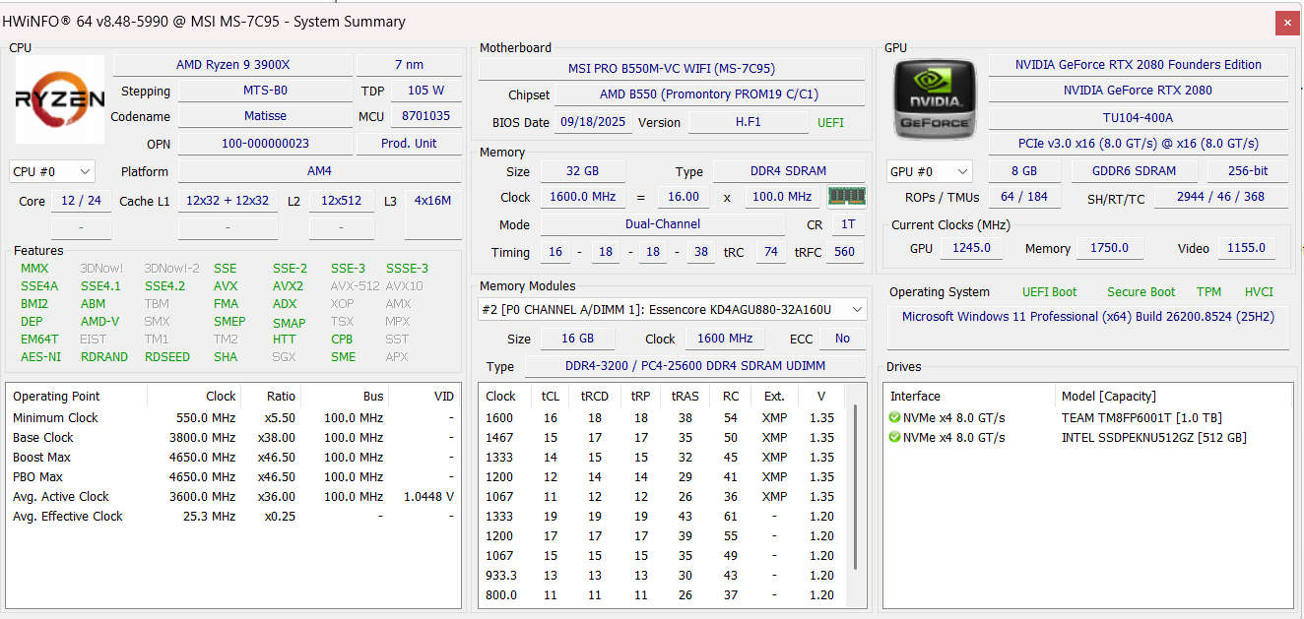
Task: Select the Boost Max operating point row
Action: [x=233, y=458]
